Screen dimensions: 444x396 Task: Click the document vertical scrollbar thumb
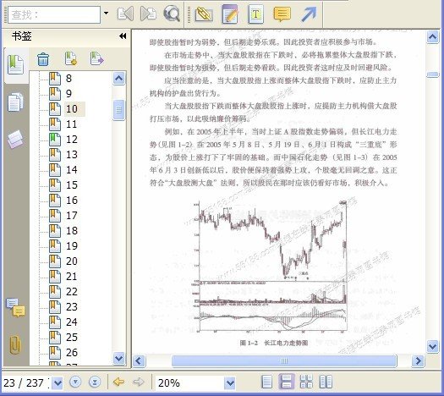433,74
